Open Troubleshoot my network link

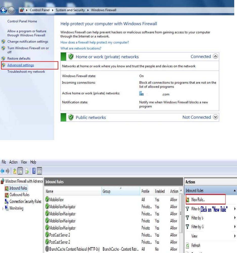(x=26, y=72)
